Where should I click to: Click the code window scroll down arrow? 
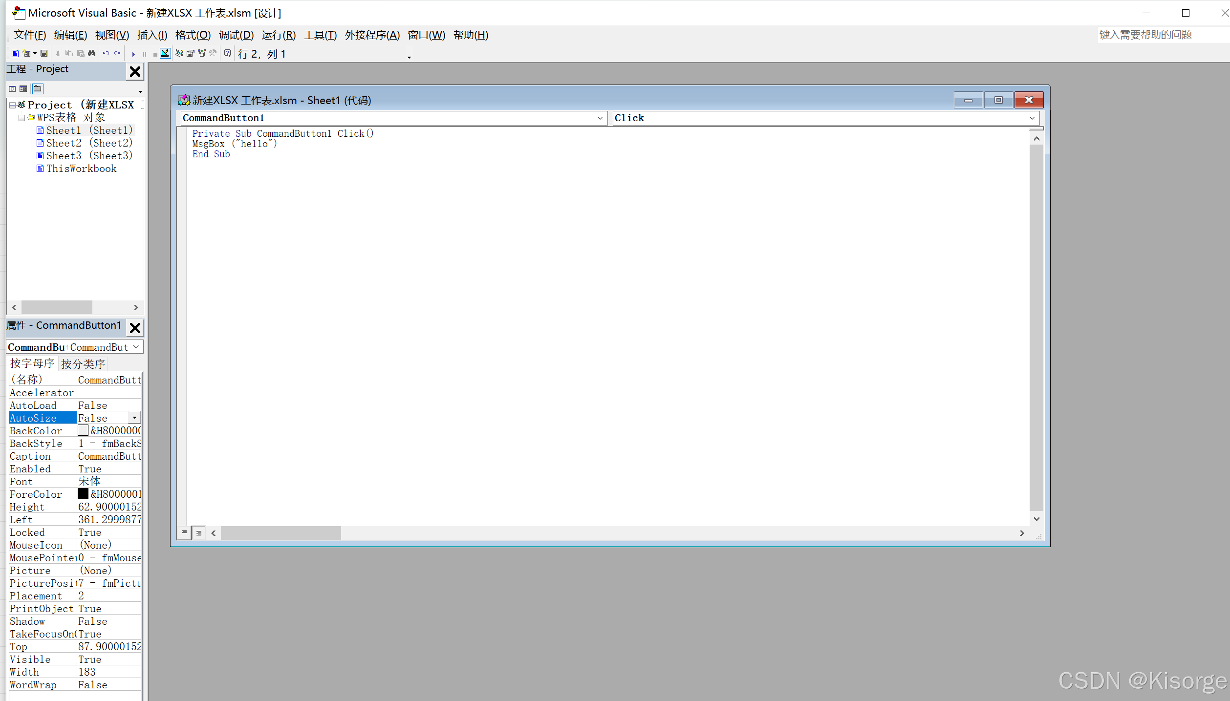(x=1036, y=519)
